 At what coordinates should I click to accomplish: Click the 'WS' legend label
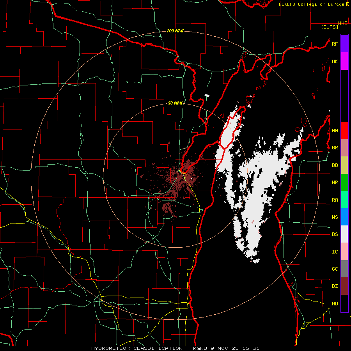tap(335, 217)
